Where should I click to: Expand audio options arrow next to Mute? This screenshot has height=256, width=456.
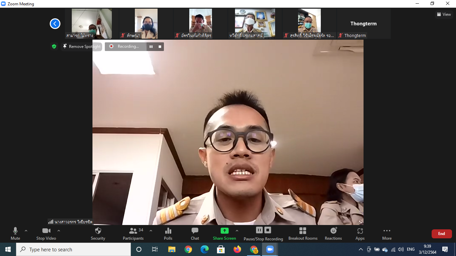click(x=26, y=231)
